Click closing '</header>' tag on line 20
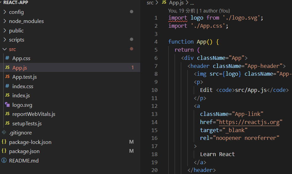The height and width of the screenshot is (174, 292). (x=201, y=170)
